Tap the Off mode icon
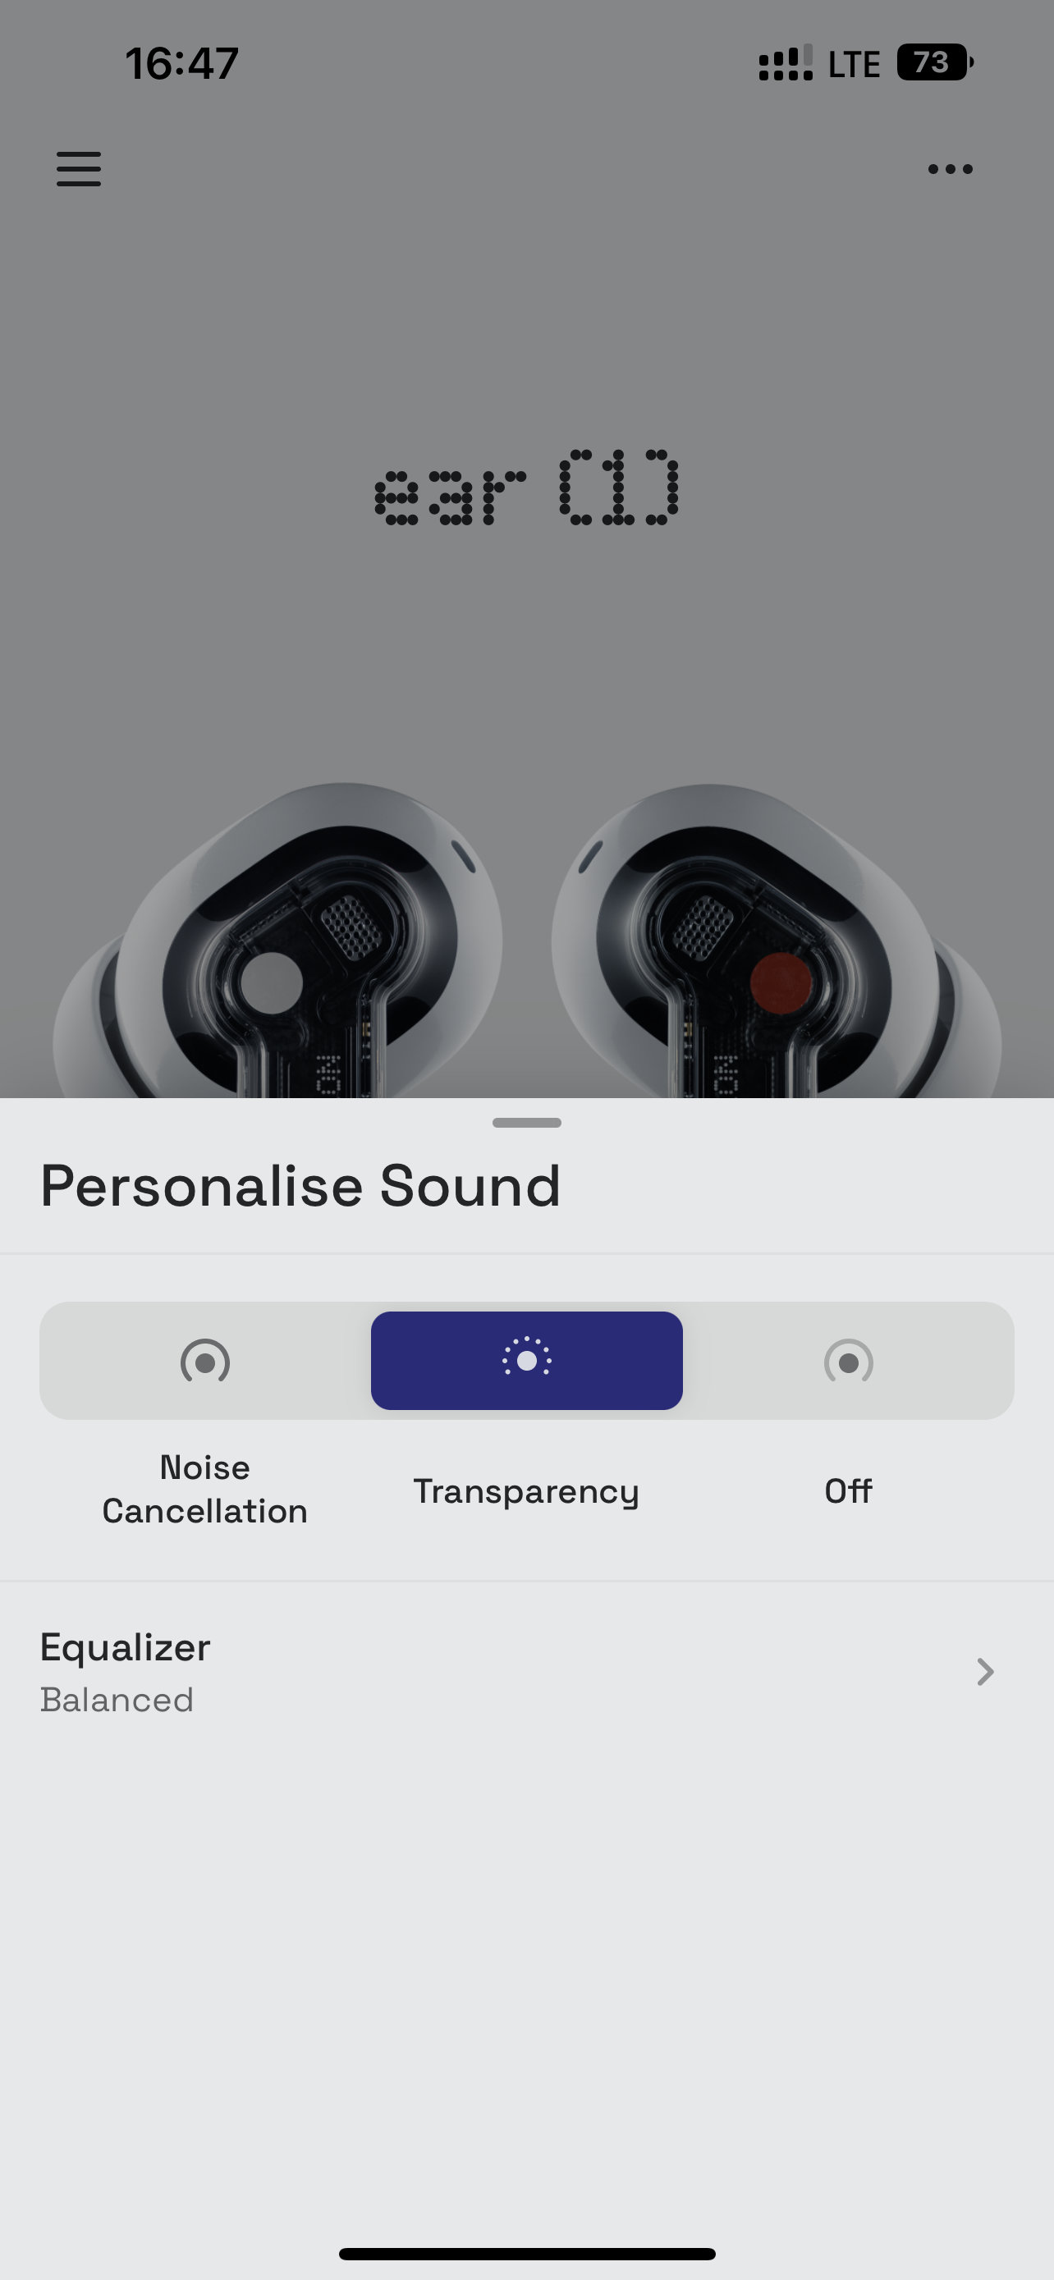The height and width of the screenshot is (2280, 1054). (848, 1361)
